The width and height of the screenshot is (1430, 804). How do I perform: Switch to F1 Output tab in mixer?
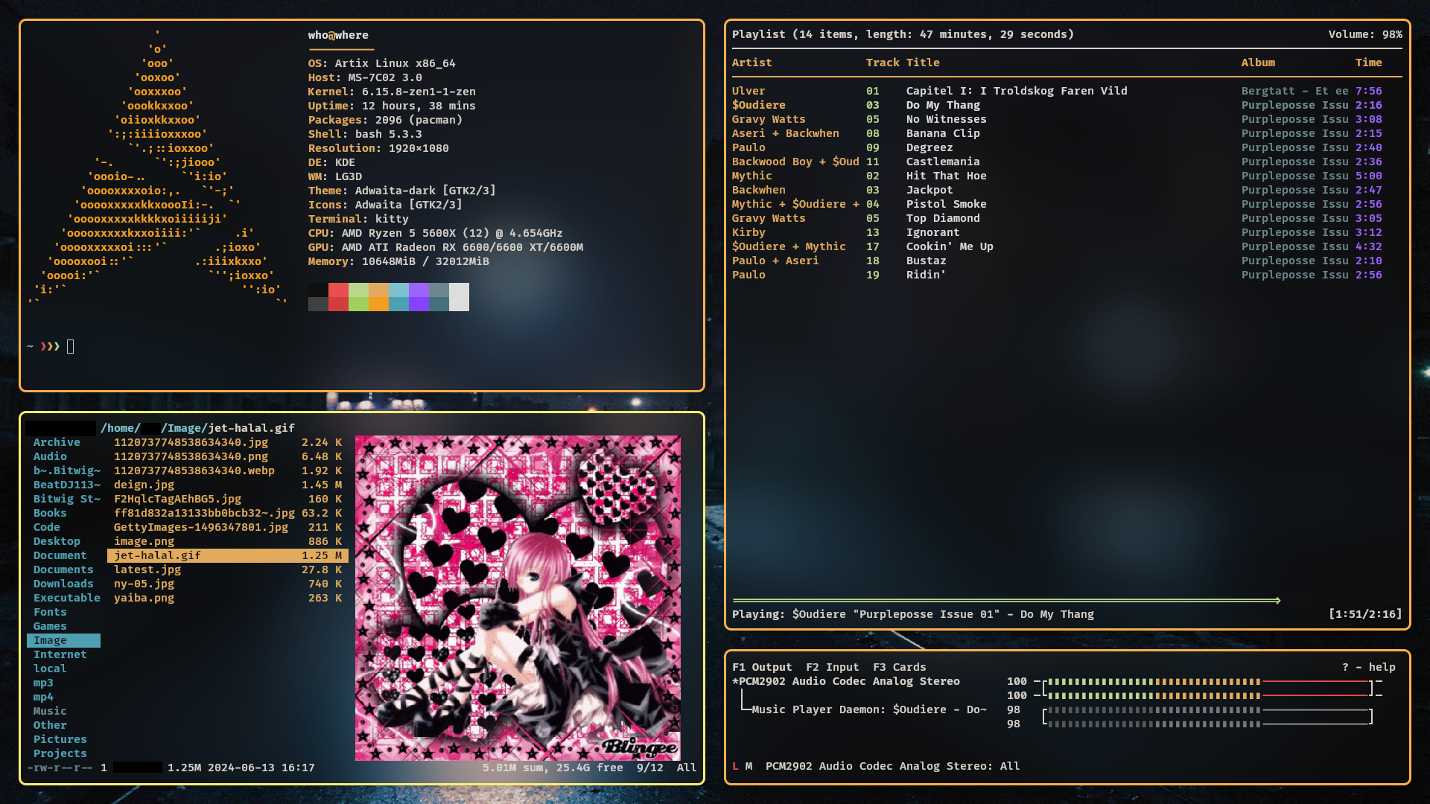(x=762, y=667)
